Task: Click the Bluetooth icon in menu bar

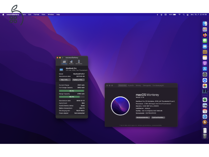Action: click(157, 14)
